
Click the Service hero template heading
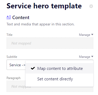(44, 6)
